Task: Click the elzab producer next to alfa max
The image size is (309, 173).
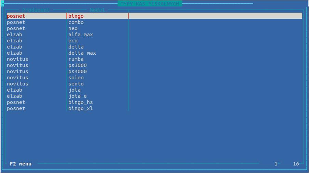Action: (x=14, y=35)
